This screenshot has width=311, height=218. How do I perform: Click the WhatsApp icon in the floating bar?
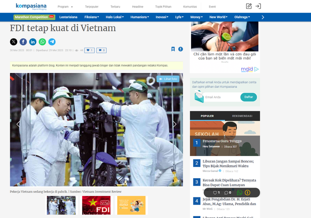click(239, 193)
